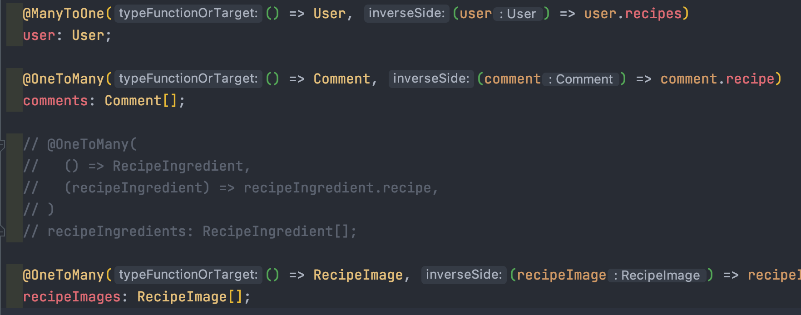This screenshot has width=801, height=315.
Task: Select the @ManyToOne decorator
Action: point(64,14)
